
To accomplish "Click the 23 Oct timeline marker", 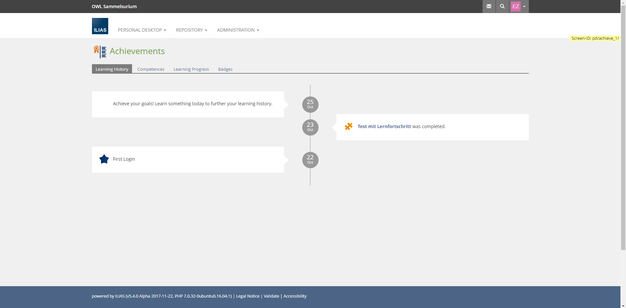I will tap(310, 127).
